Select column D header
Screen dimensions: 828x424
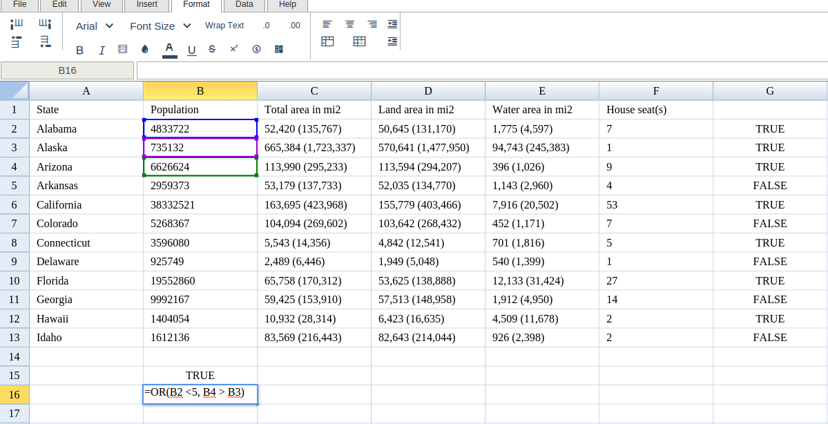(428, 91)
